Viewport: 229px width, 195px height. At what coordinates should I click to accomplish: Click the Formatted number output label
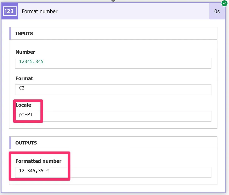pyautogui.click(x=38, y=161)
